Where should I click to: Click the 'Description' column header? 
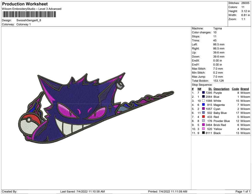click(221, 89)
